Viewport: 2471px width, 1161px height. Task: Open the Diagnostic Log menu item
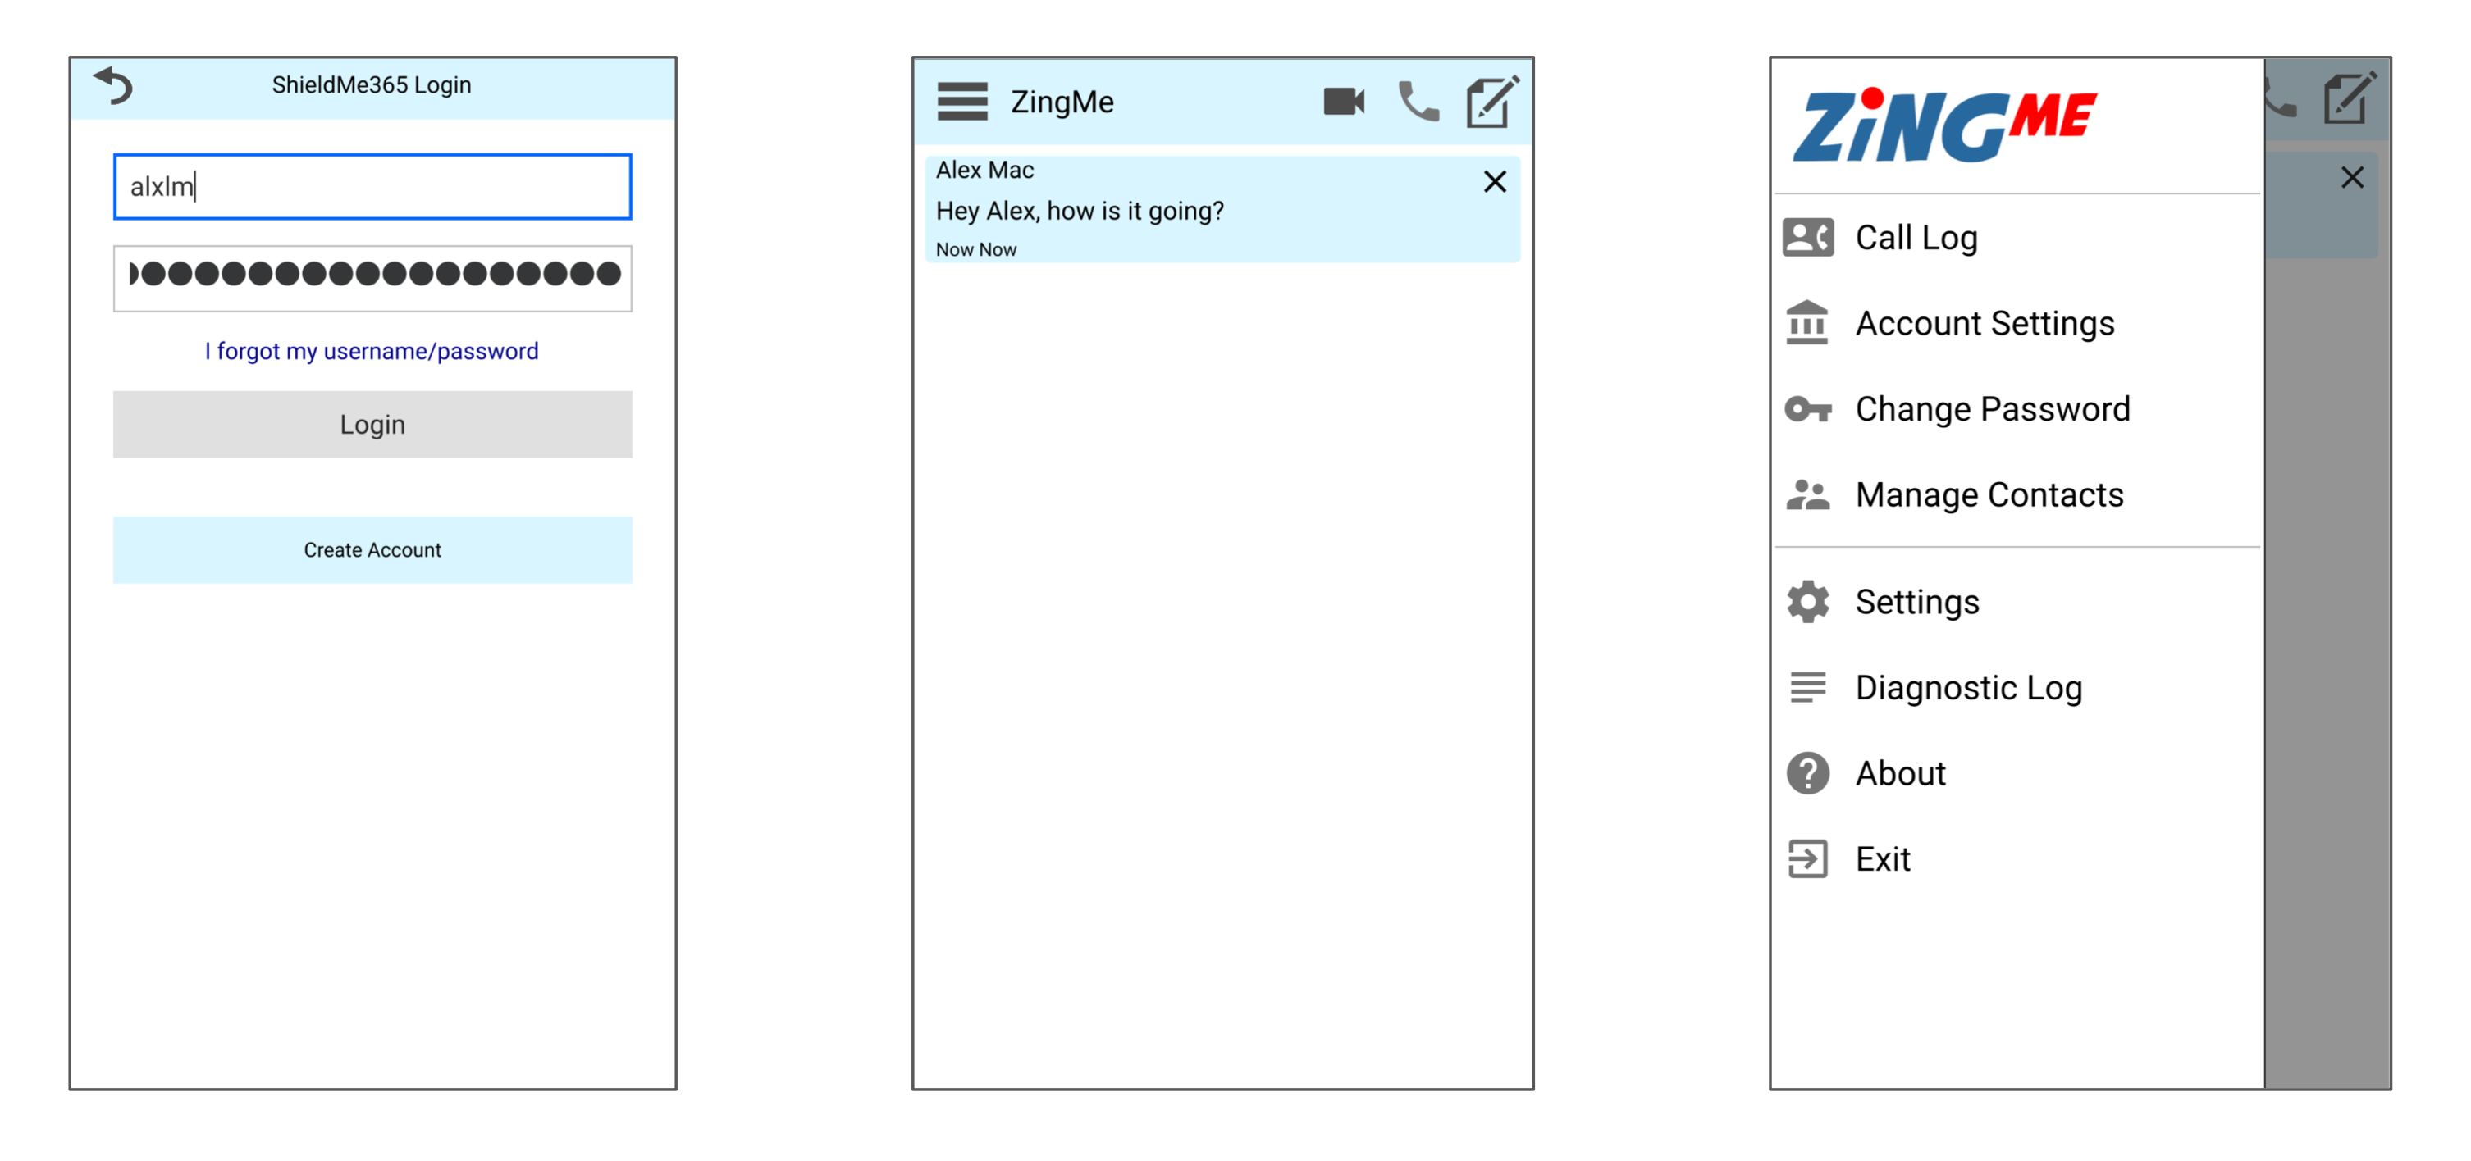[1967, 689]
